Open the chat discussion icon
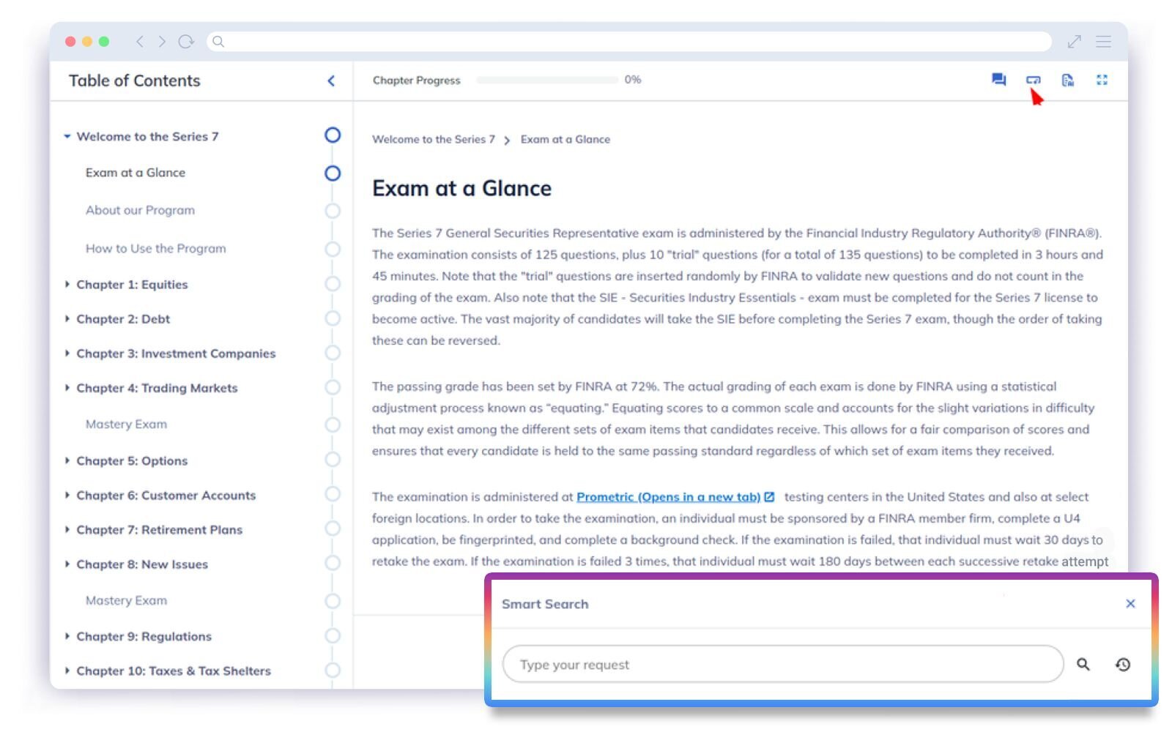 coord(998,80)
